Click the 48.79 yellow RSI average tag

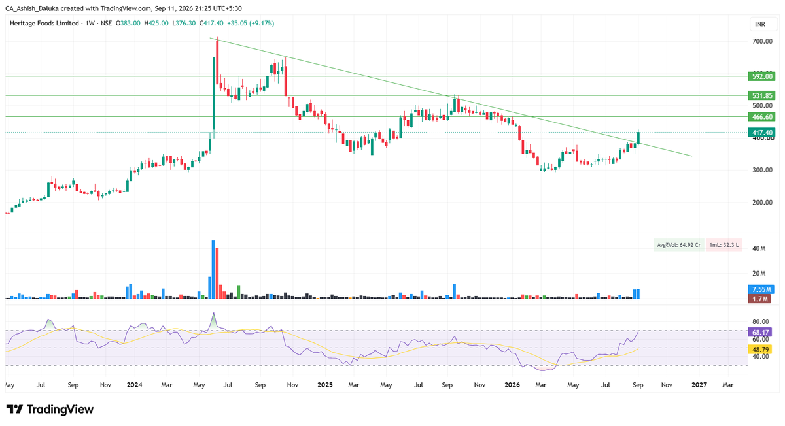click(x=760, y=349)
